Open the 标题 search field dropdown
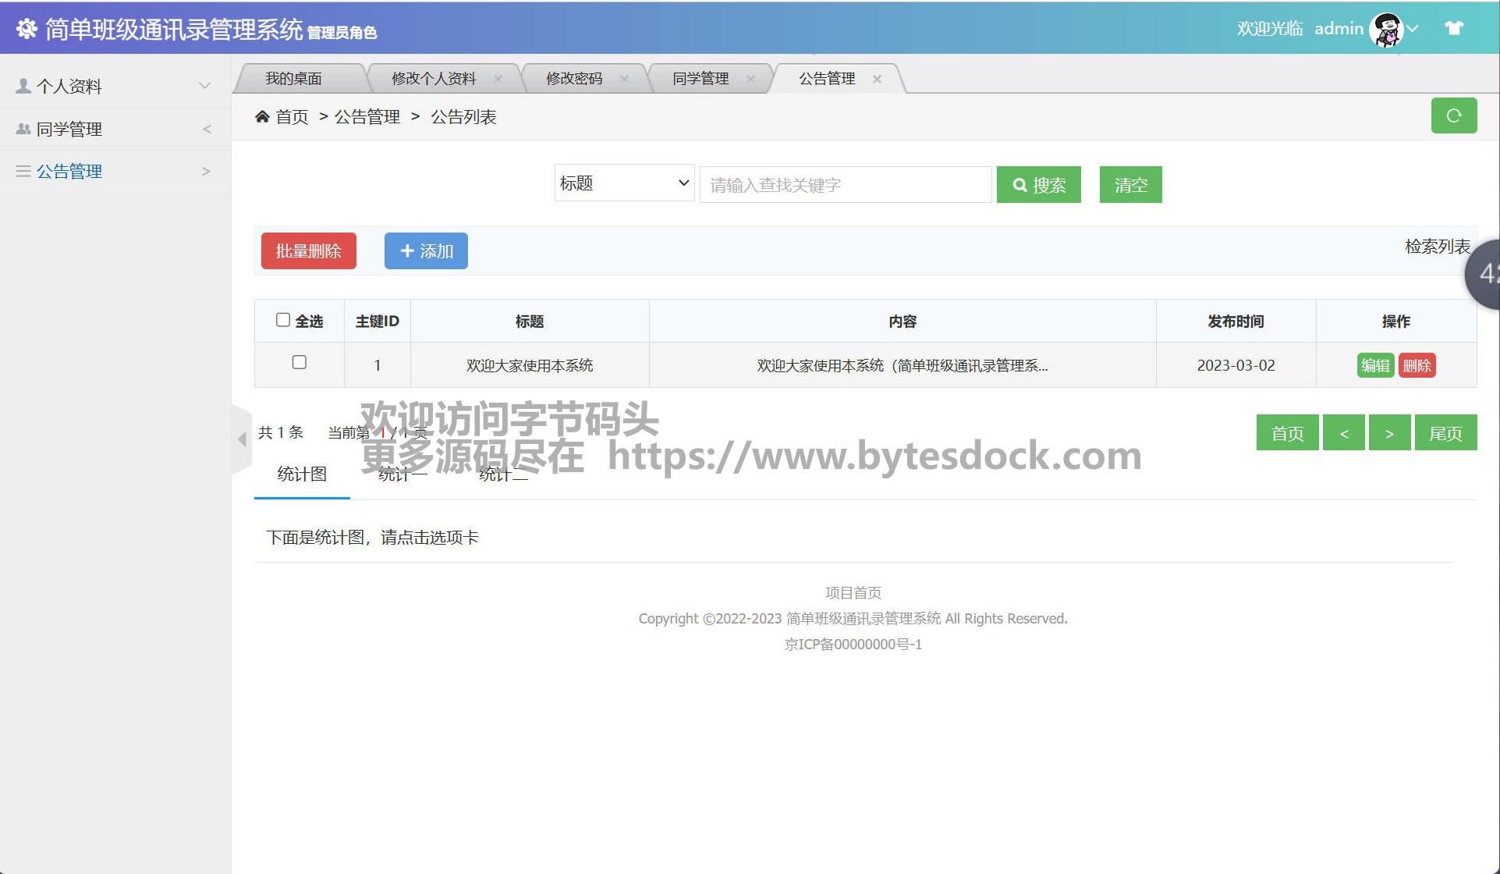This screenshot has width=1500, height=874. coord(624,183)
